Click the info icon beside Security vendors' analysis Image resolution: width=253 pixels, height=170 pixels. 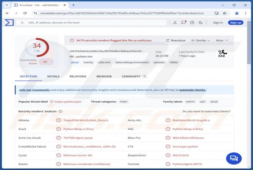(61, 111)
